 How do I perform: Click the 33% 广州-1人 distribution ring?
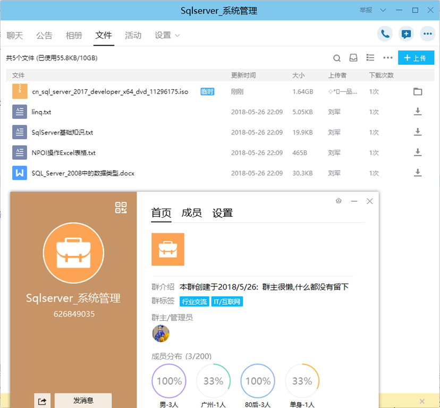[x=213, y=381]
